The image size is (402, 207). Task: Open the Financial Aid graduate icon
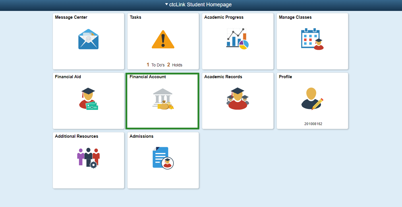coord(88,99)
